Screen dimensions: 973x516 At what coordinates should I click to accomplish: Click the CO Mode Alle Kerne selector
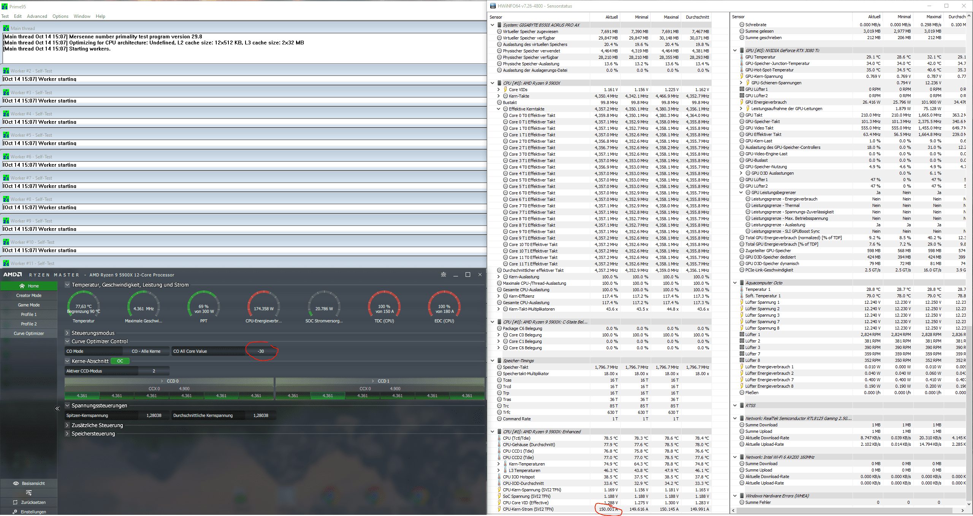click(x=146, y=351)
